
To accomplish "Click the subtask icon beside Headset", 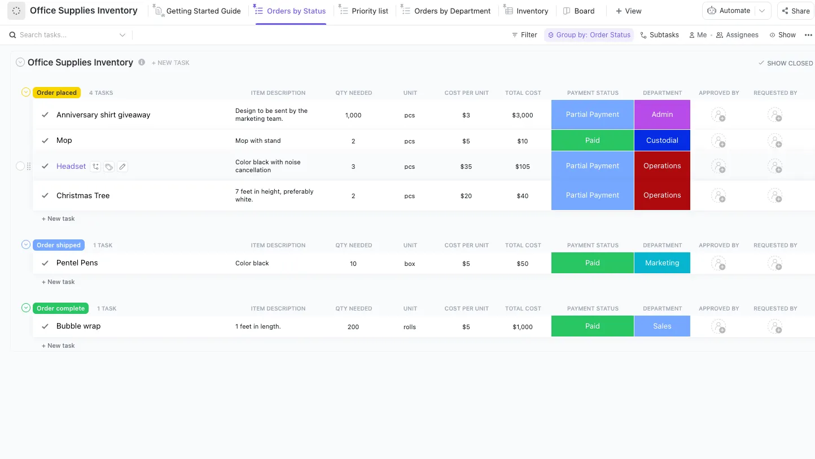I will [x=96, y=167].
